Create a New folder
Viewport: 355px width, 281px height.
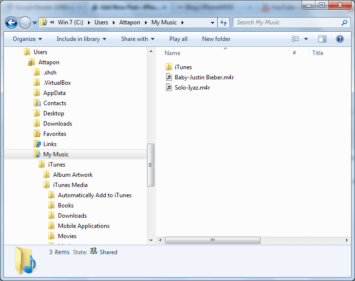click(216, 39)
